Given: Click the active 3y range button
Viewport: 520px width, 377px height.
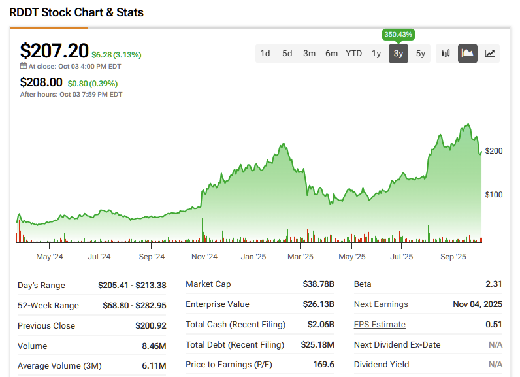Looking at the screenshot, I should click(398, 54).
